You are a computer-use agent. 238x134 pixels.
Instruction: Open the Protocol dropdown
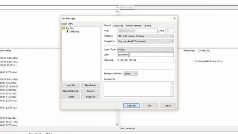tap(145, 36)
